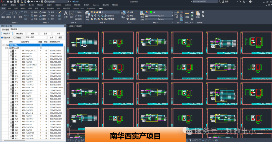Expand the 注释 panel dropdown
Screen dimensions: 272x142
pyautogui.click(x=73, y=22)
